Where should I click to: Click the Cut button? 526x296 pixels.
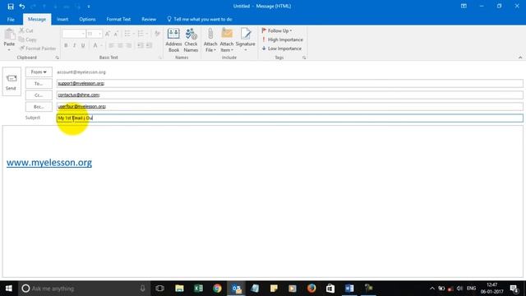click(x=26, y=31)
